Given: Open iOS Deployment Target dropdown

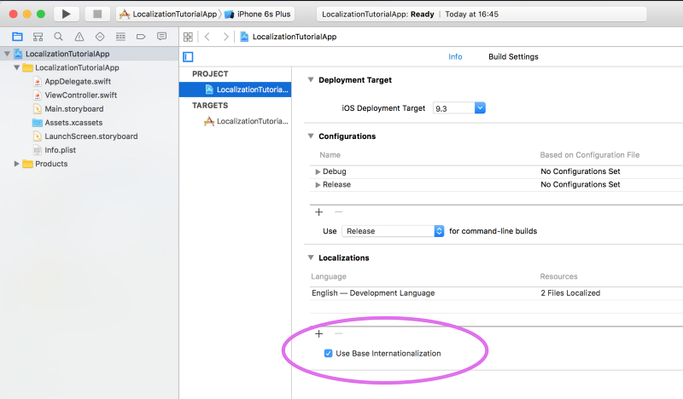Looking at the screenshot, I should (480, 108).
